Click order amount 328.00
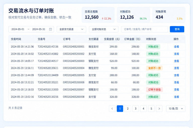The height and width of the screenshot is (128, 193). [x=135, y=97]
